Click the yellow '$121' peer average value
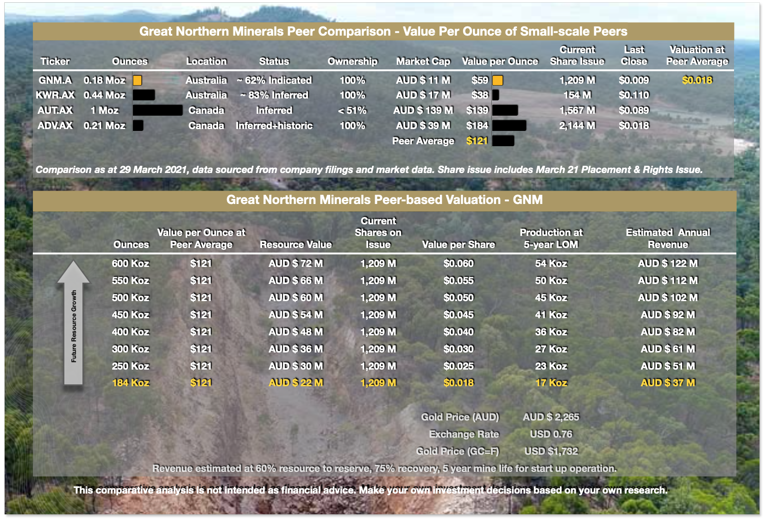Screen dimensions: 766x519 tap(477, 141)
